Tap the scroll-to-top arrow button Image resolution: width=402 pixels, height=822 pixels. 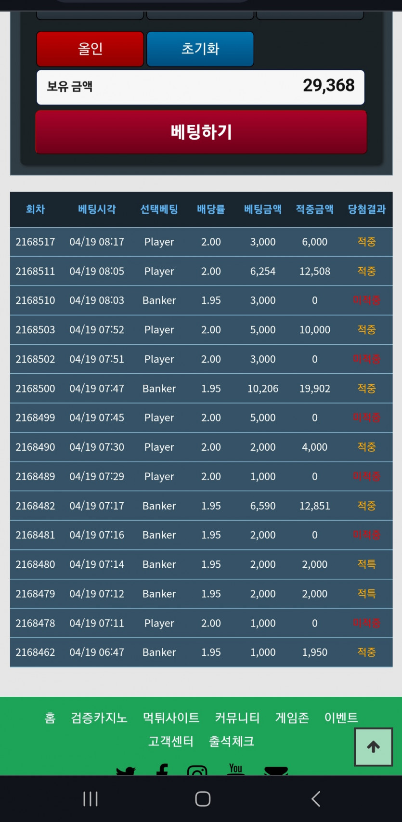pos(374,746)
